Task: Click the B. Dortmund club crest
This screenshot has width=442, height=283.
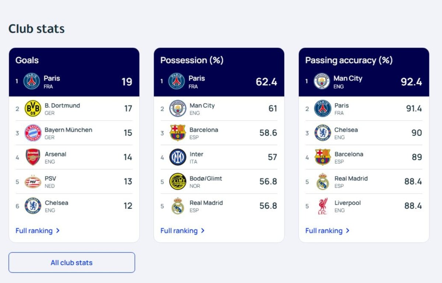Action: pyautogui.click(x=33, y=108)
